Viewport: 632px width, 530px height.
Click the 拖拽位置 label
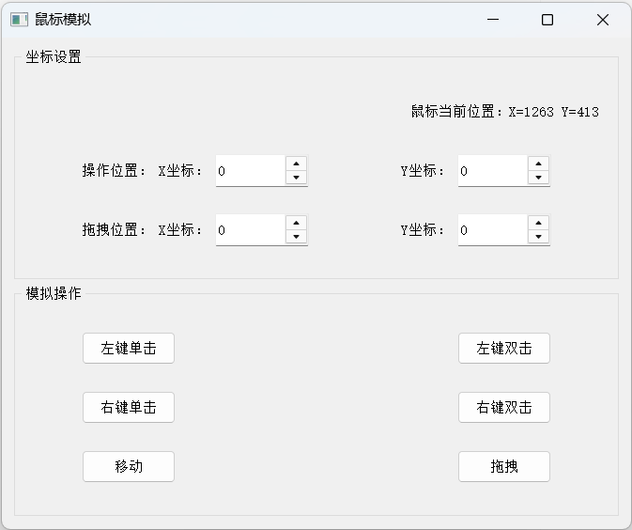(x=114, y=230)
